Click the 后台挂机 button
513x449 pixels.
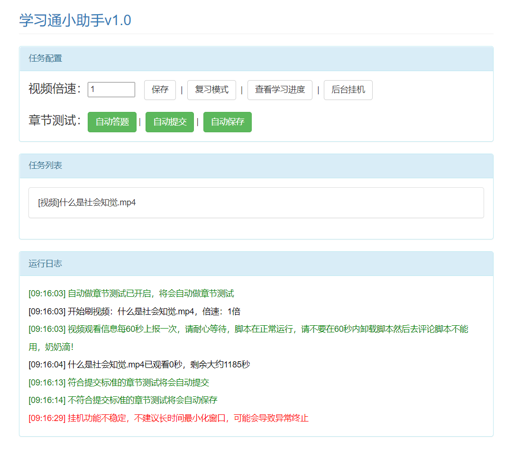348,90
